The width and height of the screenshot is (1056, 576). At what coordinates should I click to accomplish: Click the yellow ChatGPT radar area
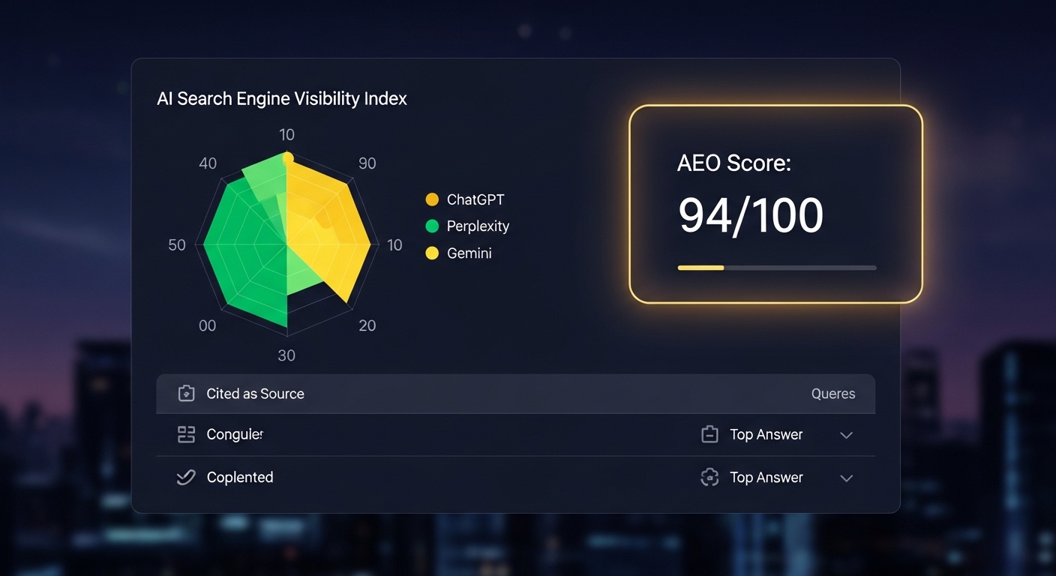330,225
